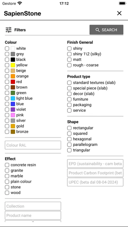Image resolution: width=128 pixels, height=227 pixels.
Task: Enable the marble effect checkbox
Action: (x=7, y=176)
